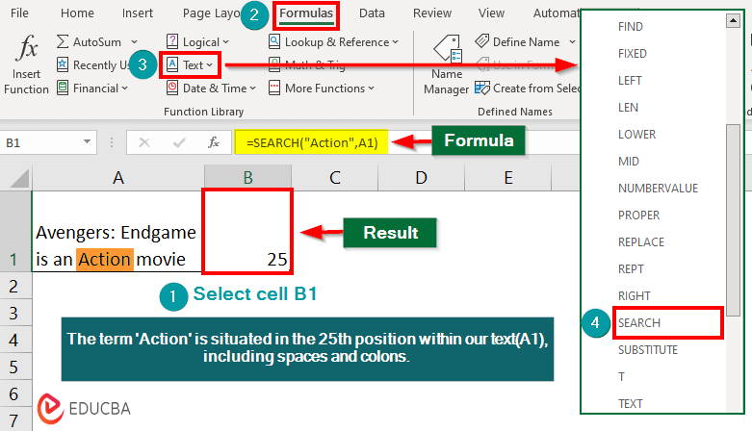Click the Date & Time clock icon

pos(172,88)
